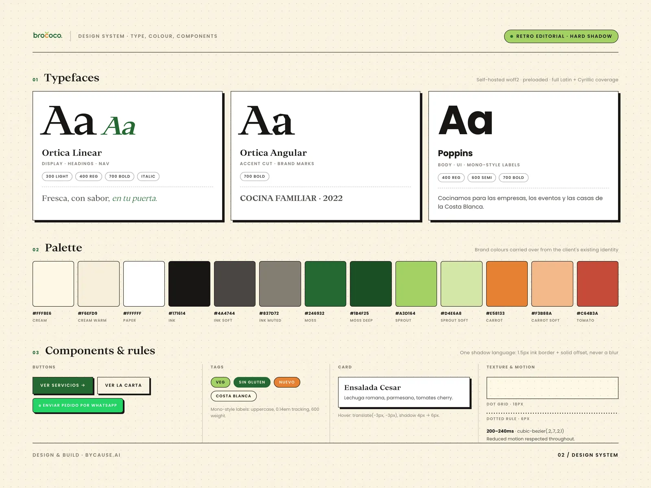Pick the Paper #FFFFFF swatch
The height and width of the screenshot is (488, 651).
144,284
